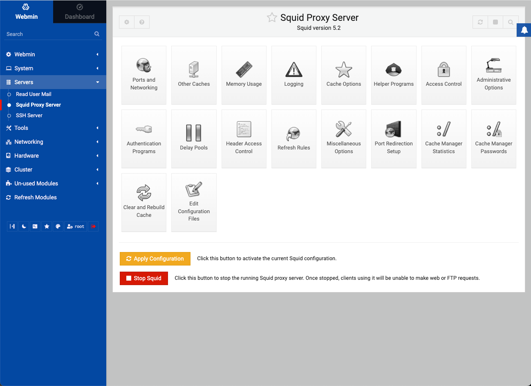Screen dimensions: 531x386
Task: Switch to the Webmin tab
Action: coord(27,11)
